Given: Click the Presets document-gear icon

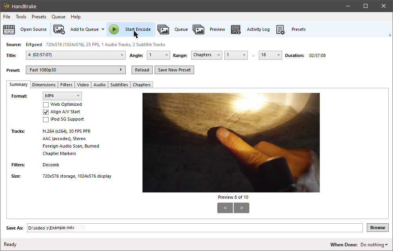Looking at the screenshot, I should (281, 30).
